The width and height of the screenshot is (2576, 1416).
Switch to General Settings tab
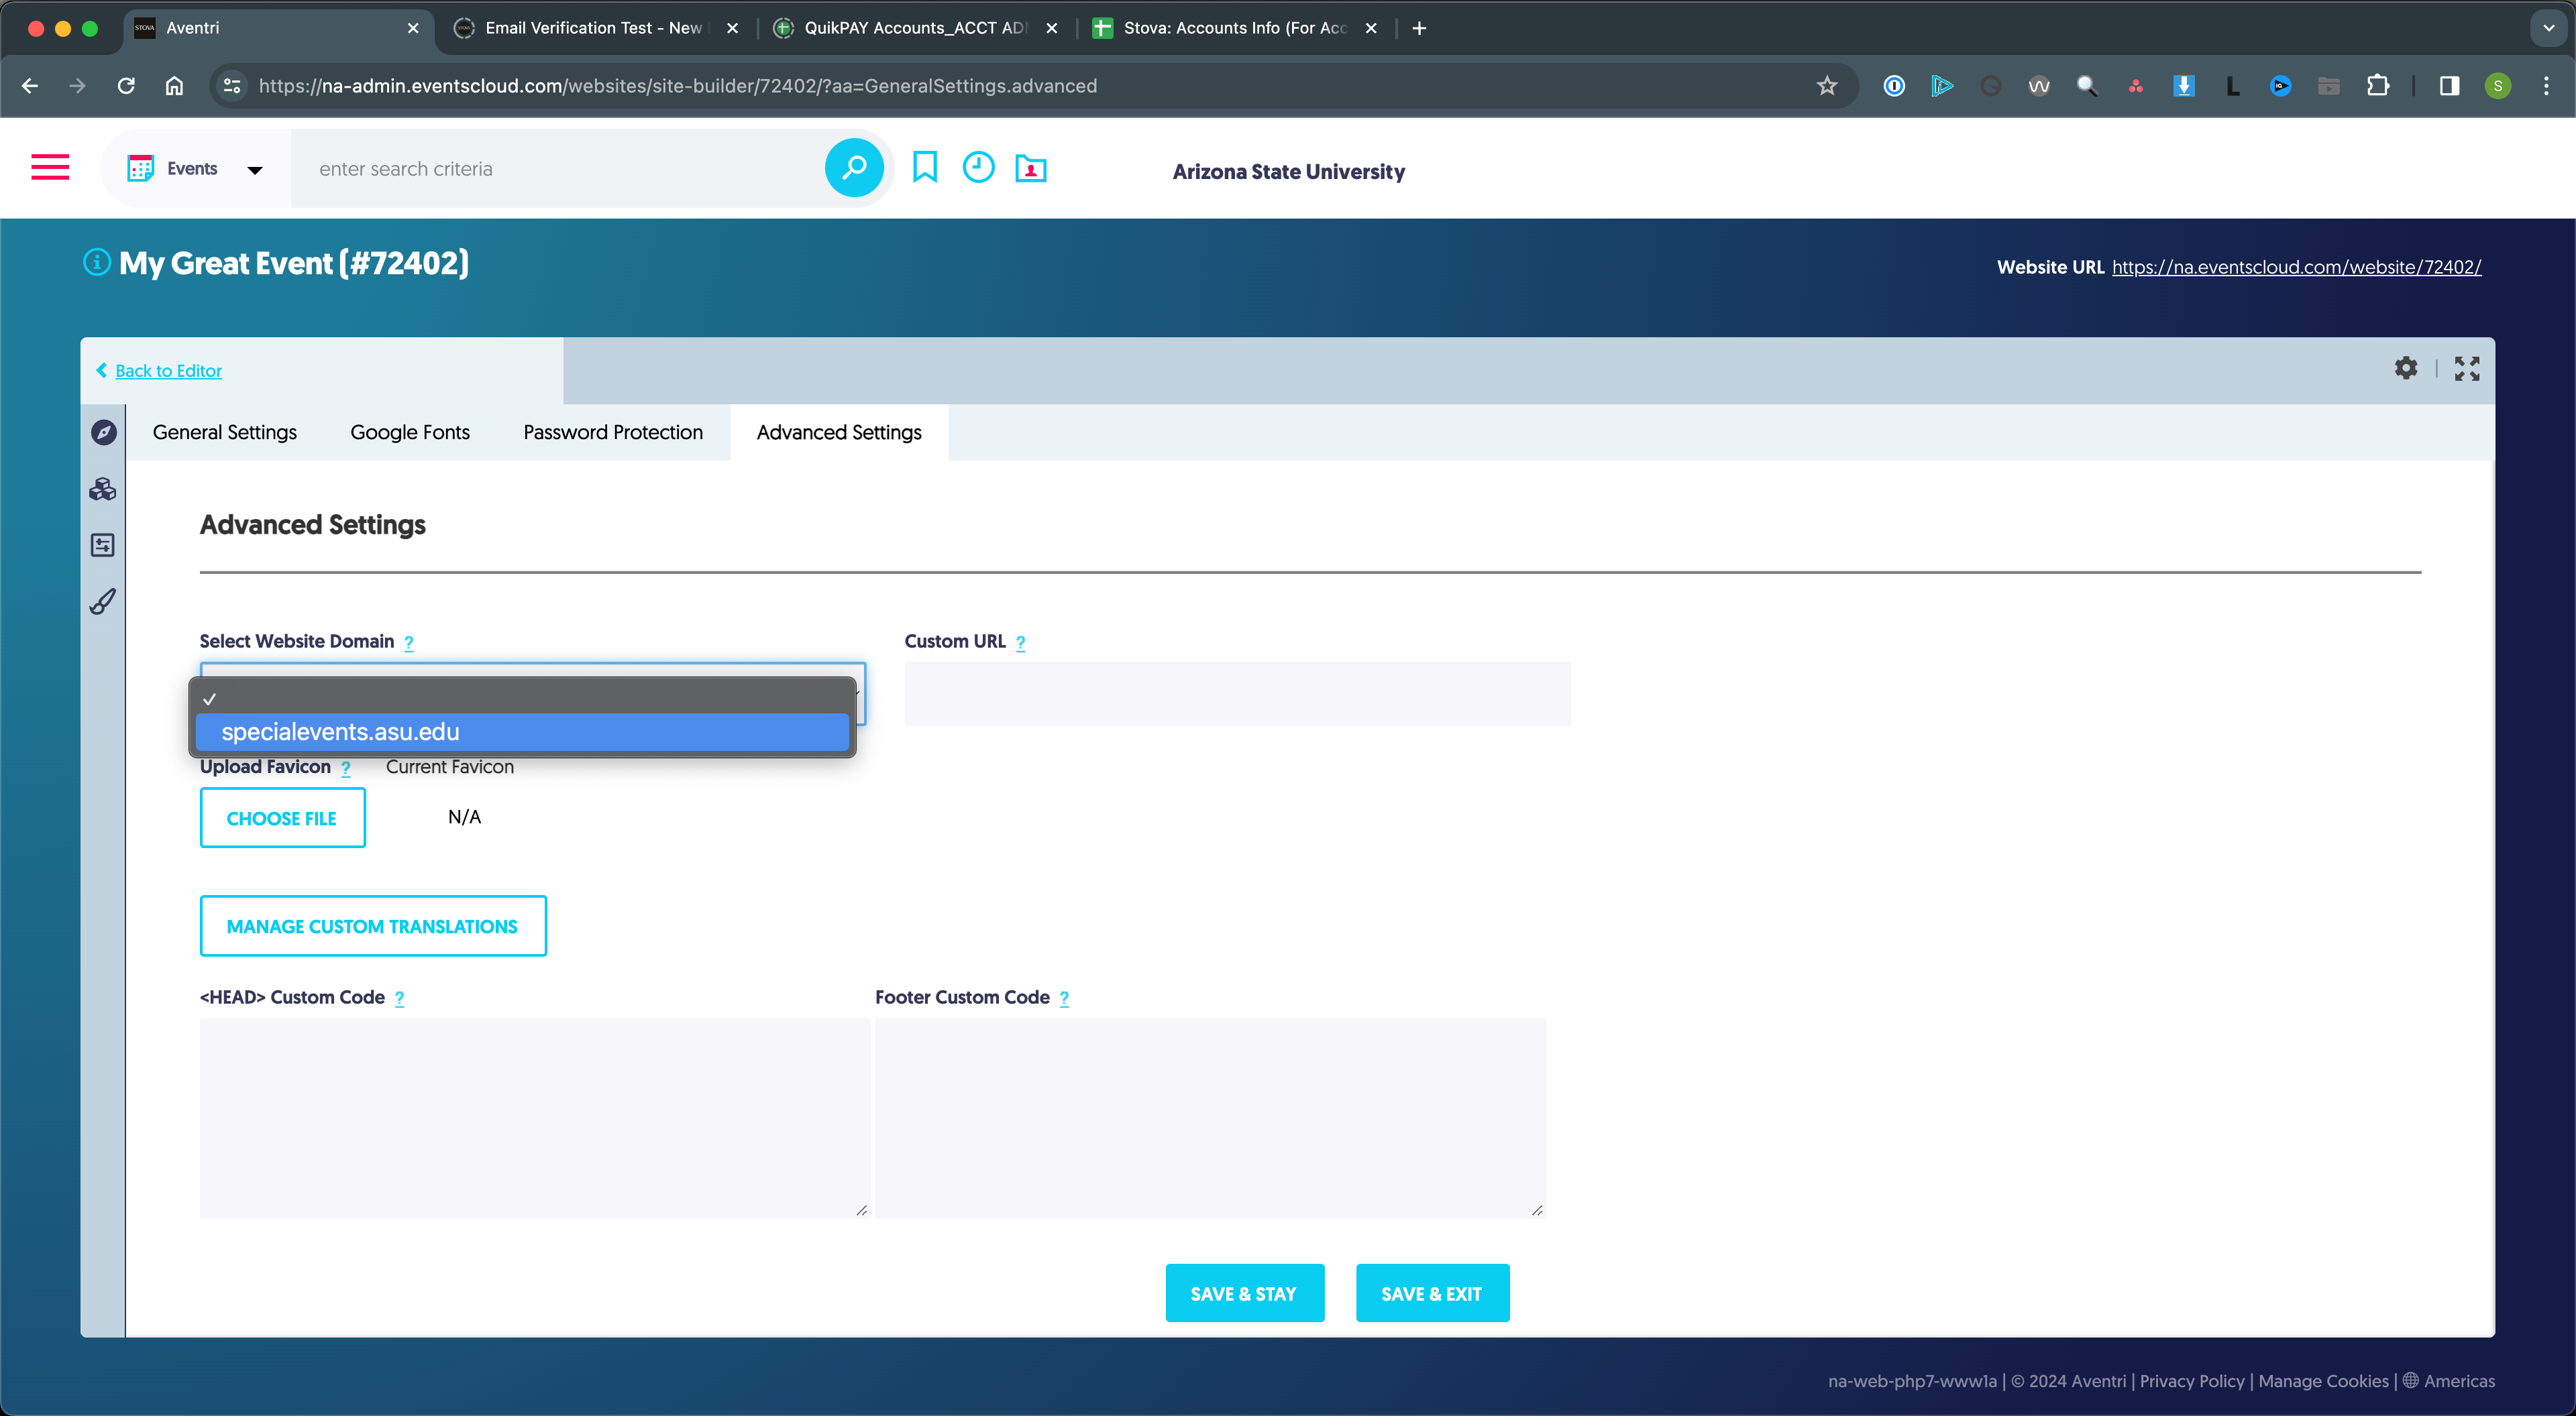coord(225,432)
